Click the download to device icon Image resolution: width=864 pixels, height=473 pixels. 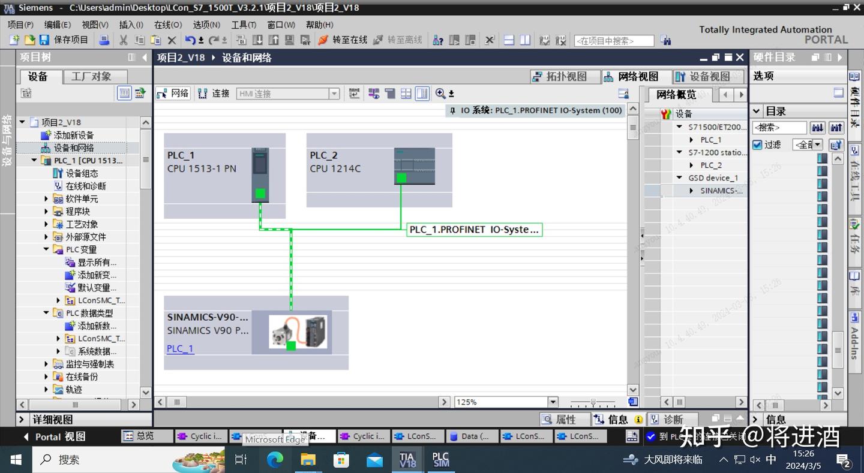tap(257, 40)
